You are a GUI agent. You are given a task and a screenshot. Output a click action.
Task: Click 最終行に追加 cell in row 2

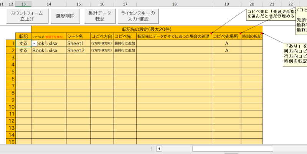tap(125, 50)
